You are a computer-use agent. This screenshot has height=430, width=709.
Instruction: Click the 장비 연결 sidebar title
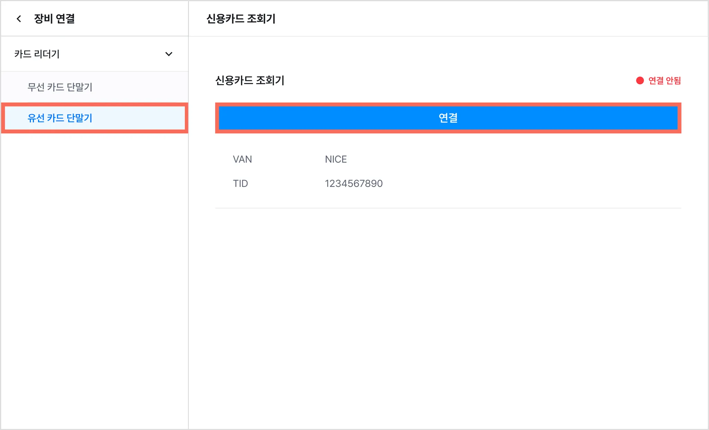pos(54,19)
